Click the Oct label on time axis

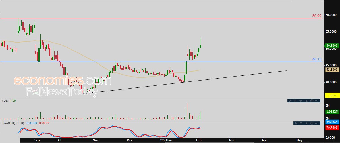click(x=59, y=140)
